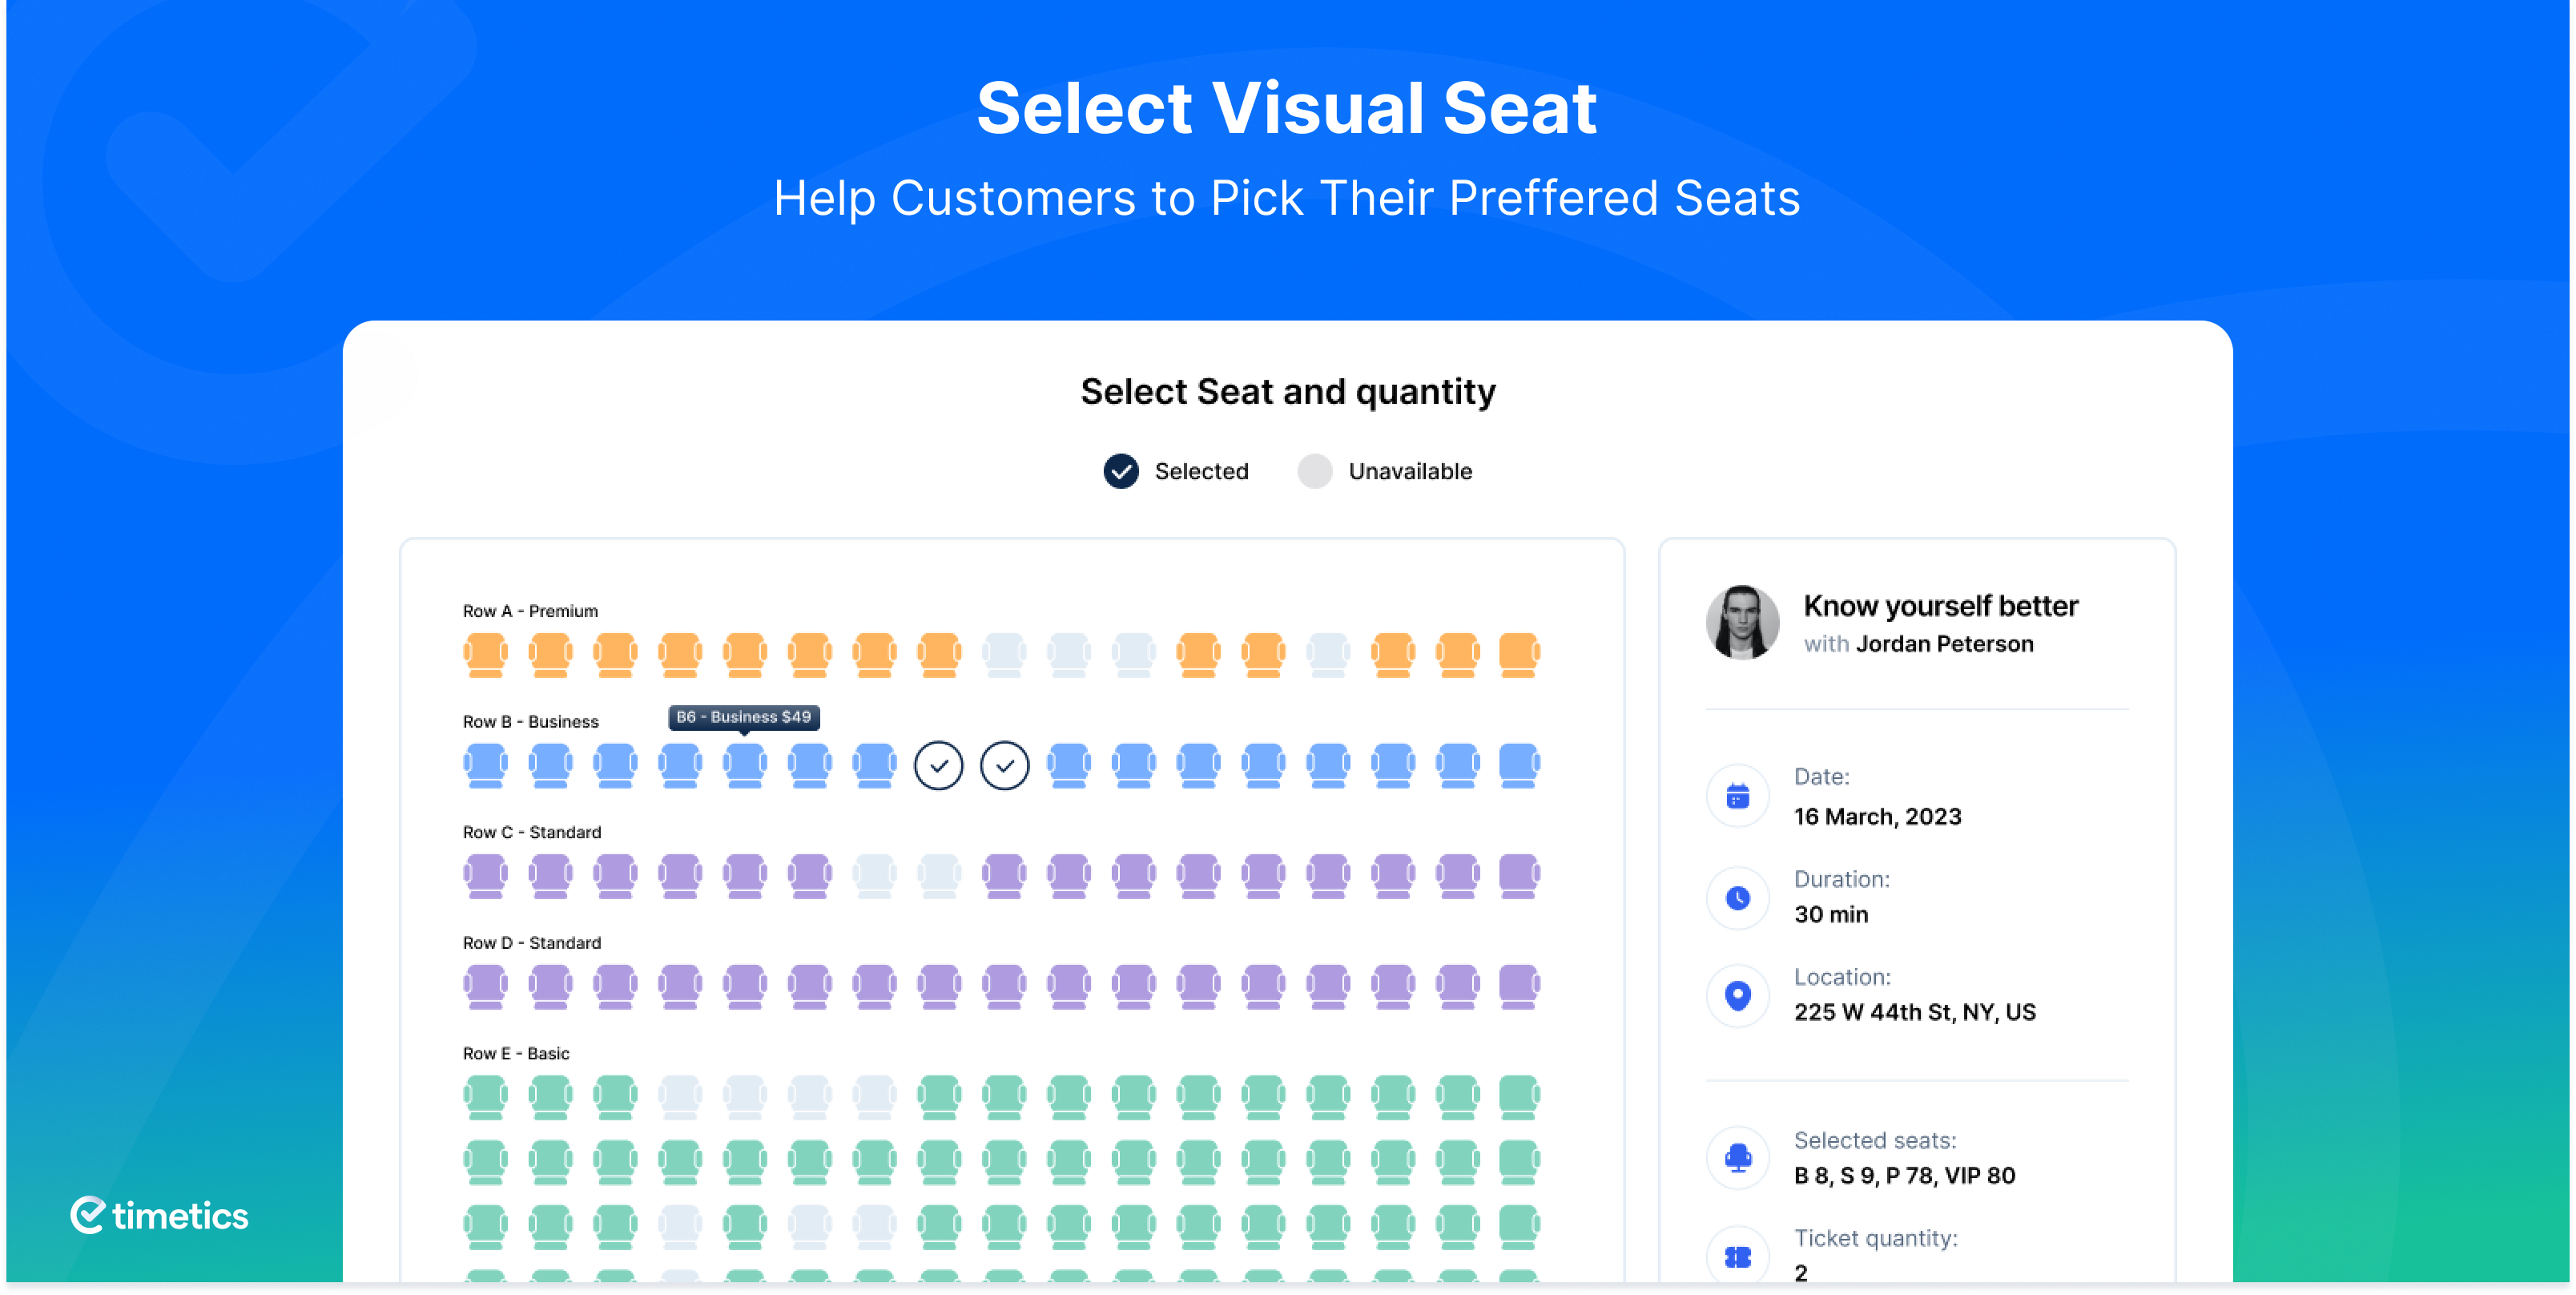Viewport: 2576px width, 1295px height.
Task: Deselect the second checked seat in Row B
Action: point(1004,765)
